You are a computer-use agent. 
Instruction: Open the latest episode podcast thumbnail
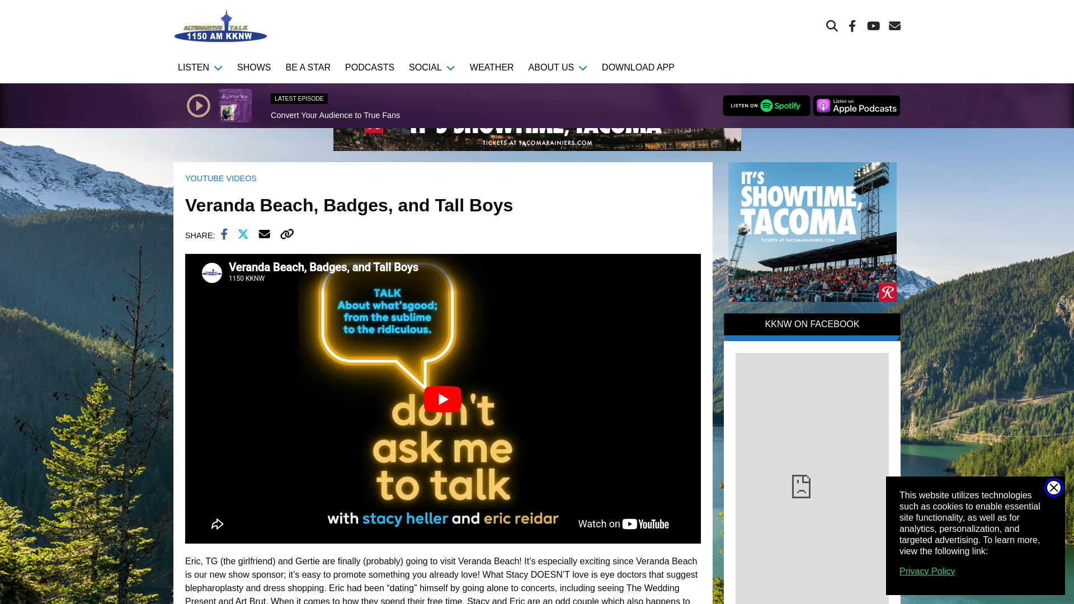click(235, 106)
